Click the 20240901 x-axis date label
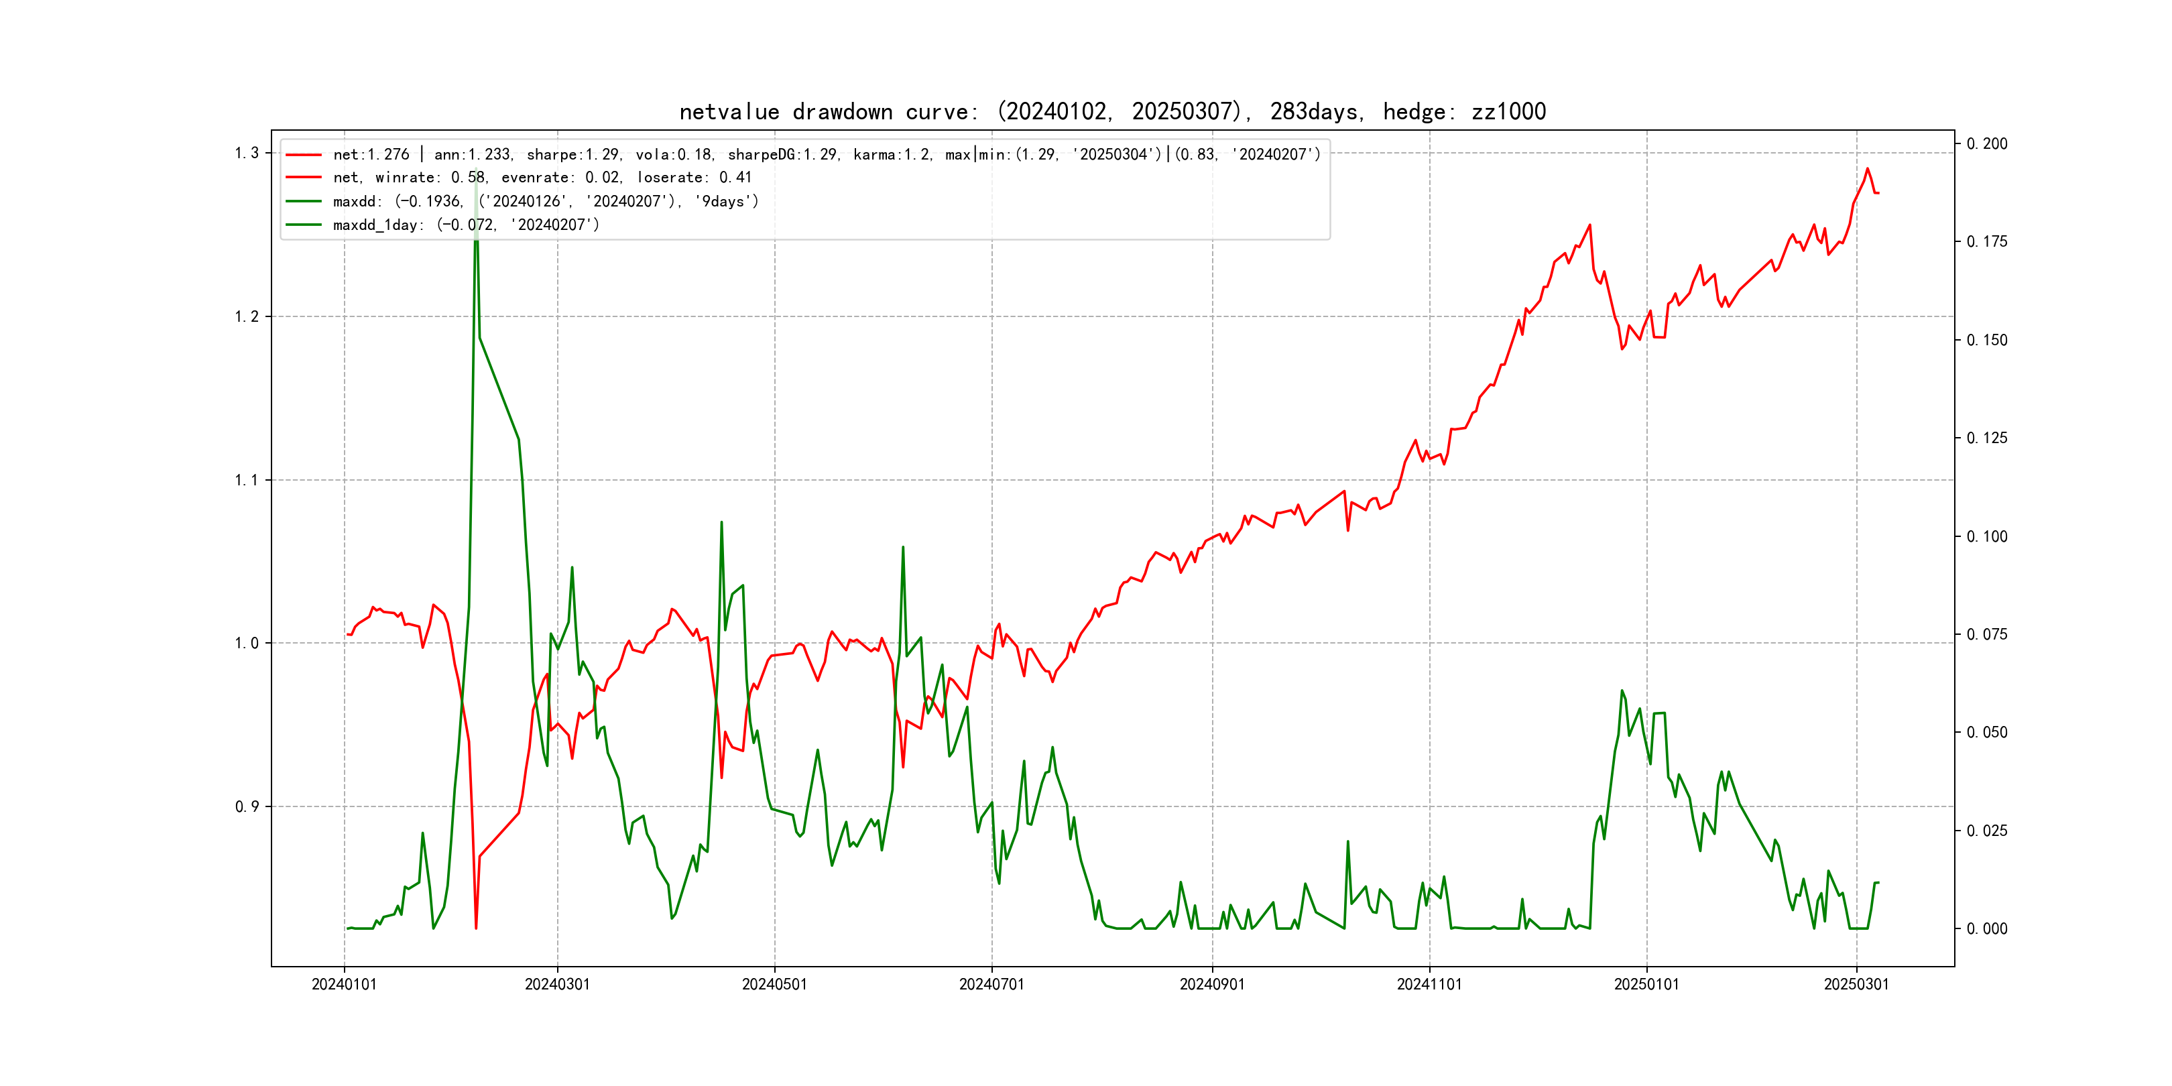Screen dimensions: 2172x1086 coord(1211,985)
